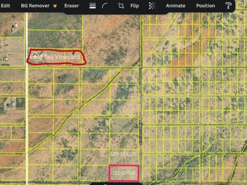Open the Flip options
This screenshot has width=247, height=185.
click(135, 6)
